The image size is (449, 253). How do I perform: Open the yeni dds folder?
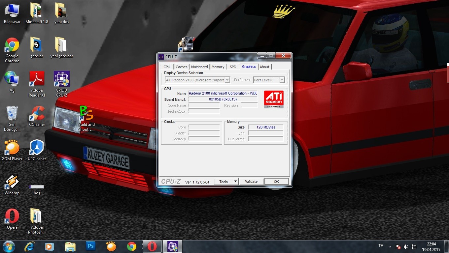point(61,13)
